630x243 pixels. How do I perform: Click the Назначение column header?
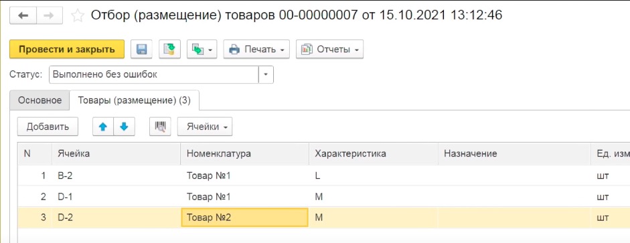pyautogui.click(x=514, y=153)
